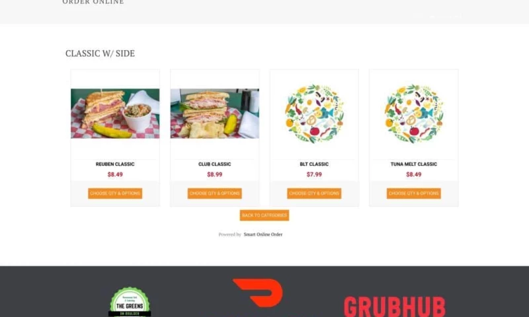529x317 pixels.
Task: Choose qty & options for Reuben Classic
Action: [x=115, y=194]
